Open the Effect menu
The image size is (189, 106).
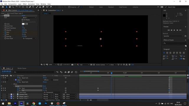[25, 4]
